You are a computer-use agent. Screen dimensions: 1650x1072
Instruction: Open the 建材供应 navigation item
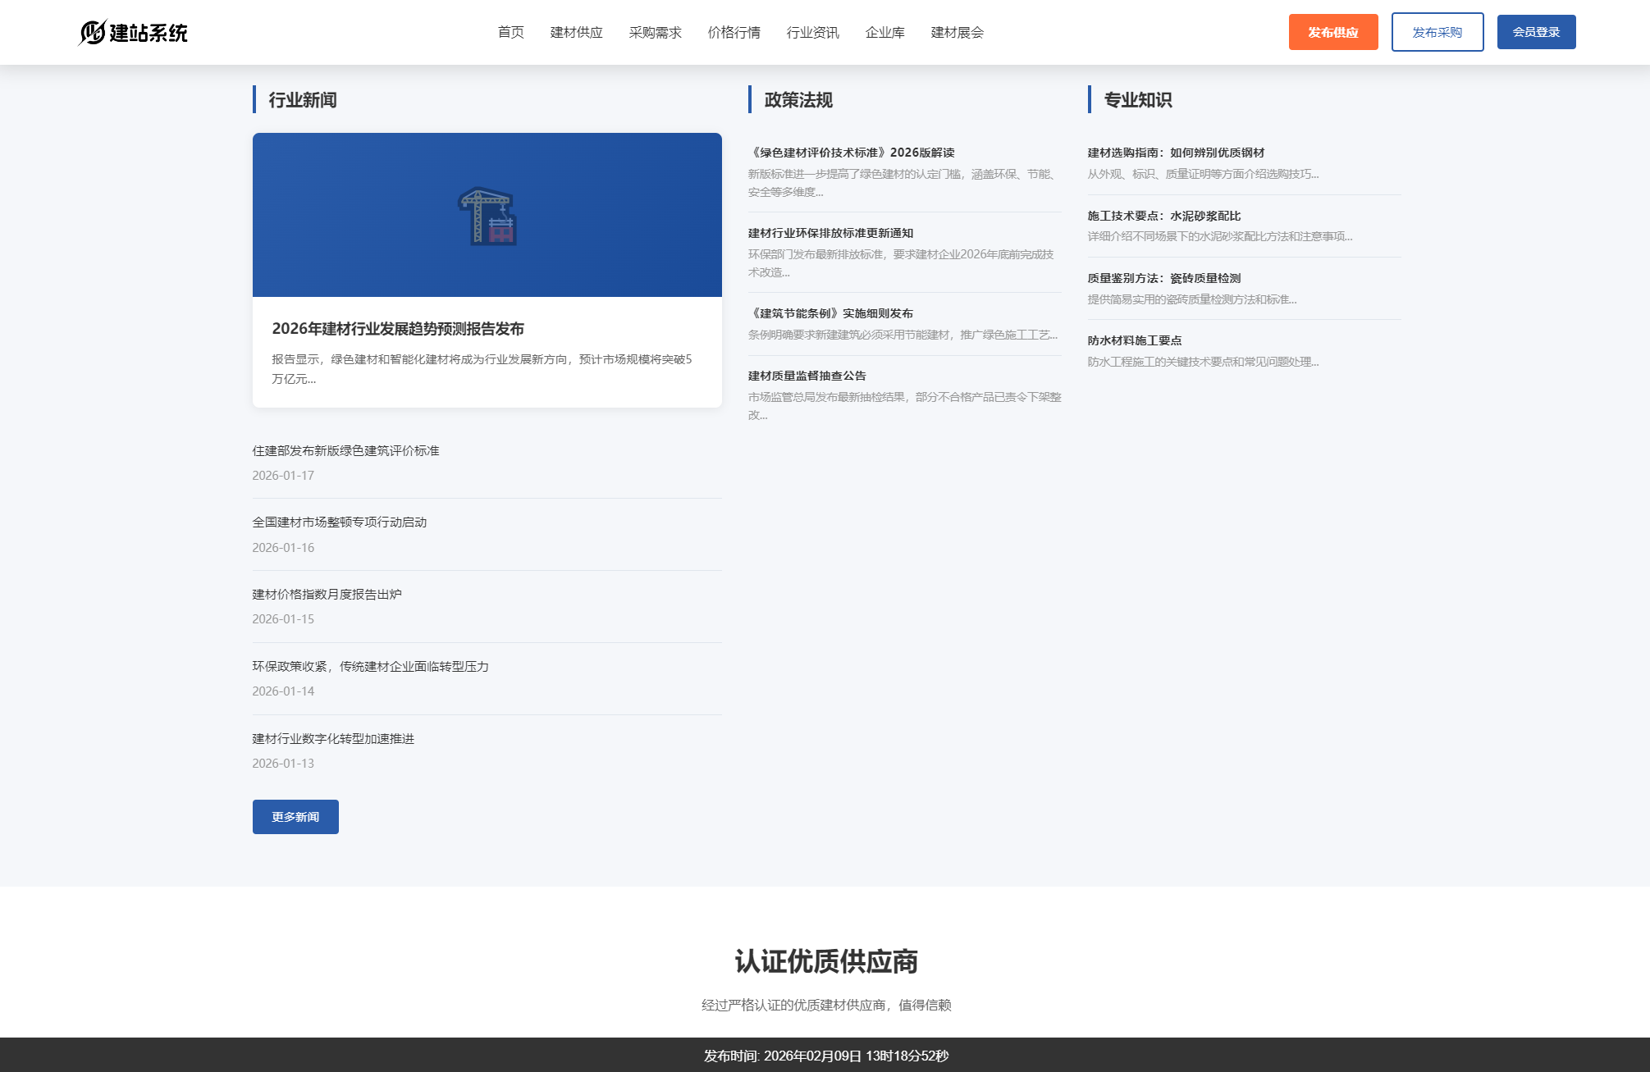575,32
